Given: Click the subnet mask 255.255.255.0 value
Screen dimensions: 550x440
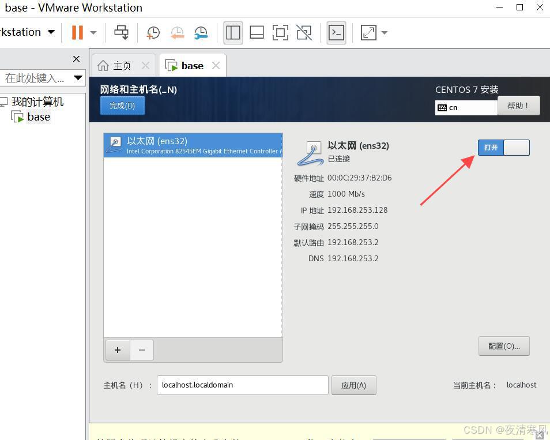Looking at the screenshot, I should coord(353,226).
